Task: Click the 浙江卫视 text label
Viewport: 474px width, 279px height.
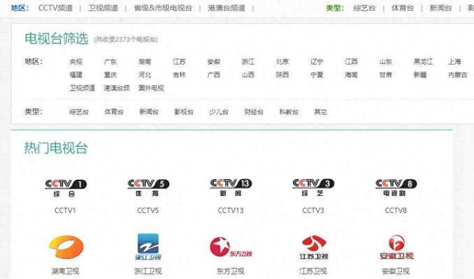Action: click(x=148, y=271)
